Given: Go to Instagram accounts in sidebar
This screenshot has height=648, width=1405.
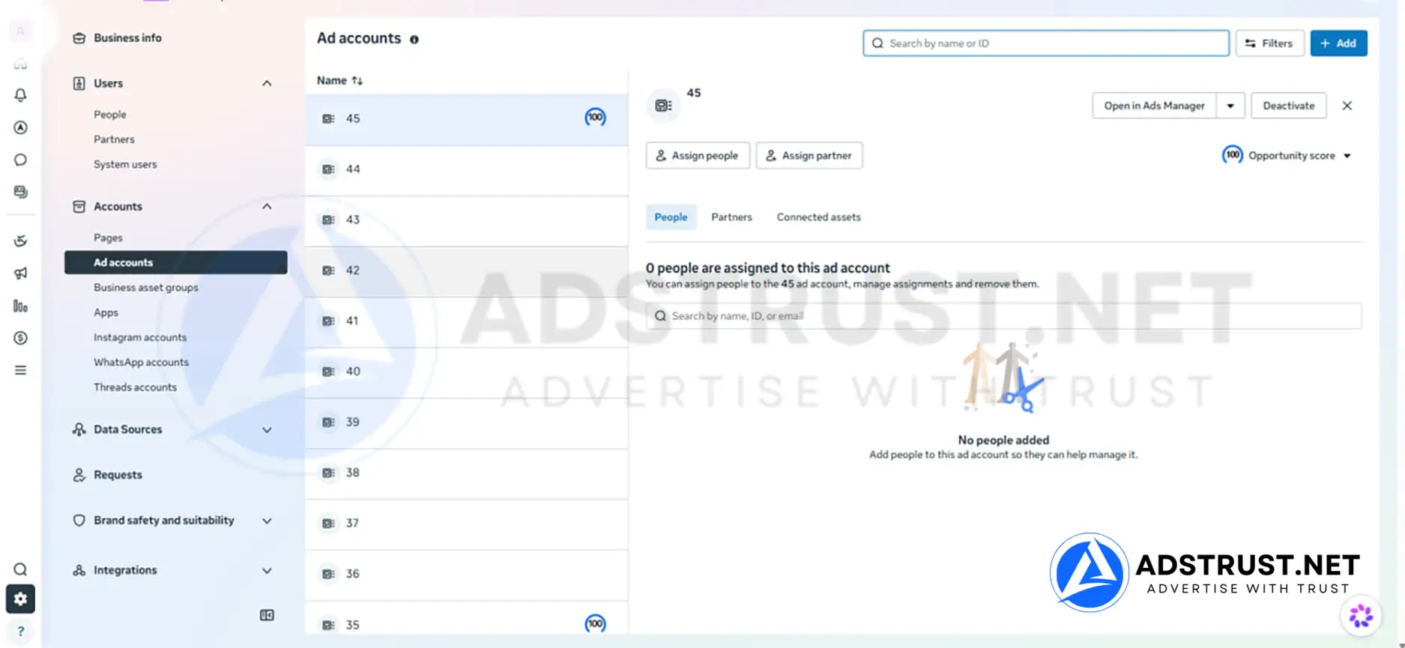Looking at the screenshot, I should coord(140,338).
